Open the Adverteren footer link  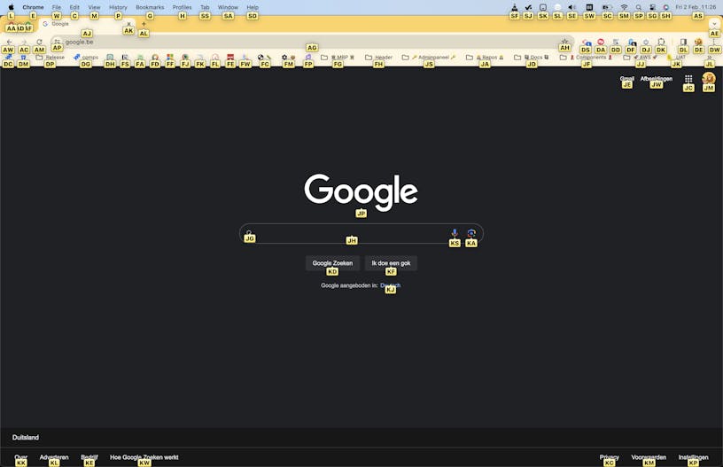point(54,457)
